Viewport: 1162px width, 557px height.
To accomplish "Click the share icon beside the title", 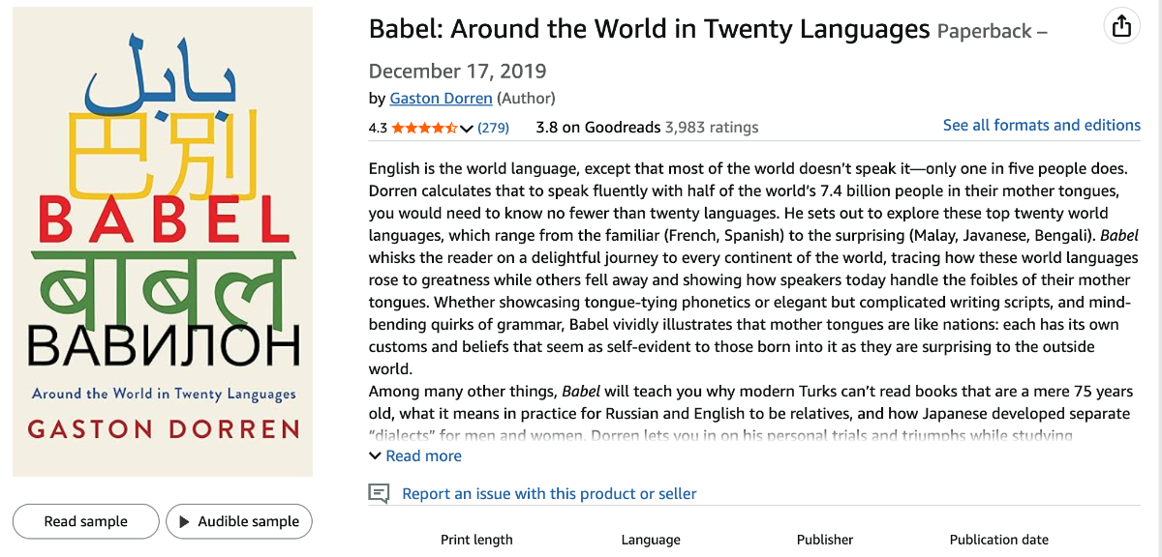I will (1121, 26).
